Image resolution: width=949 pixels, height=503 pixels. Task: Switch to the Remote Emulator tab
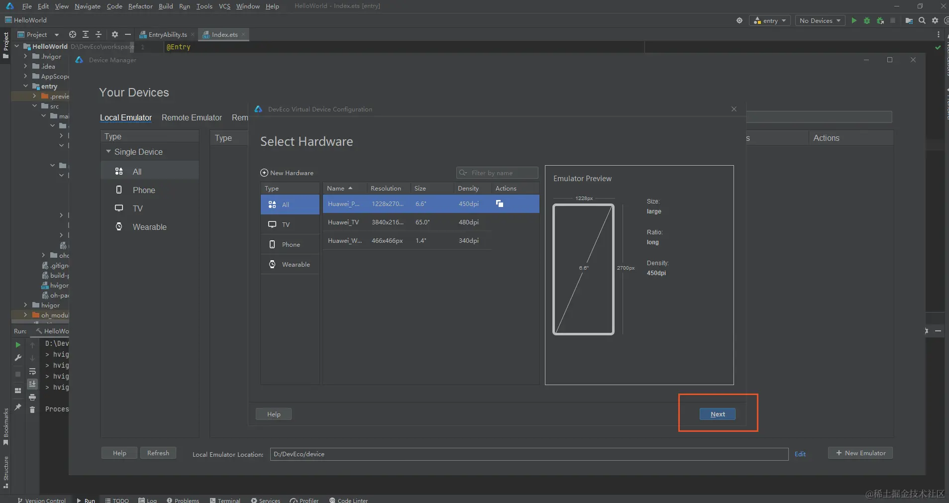point(192,118)
